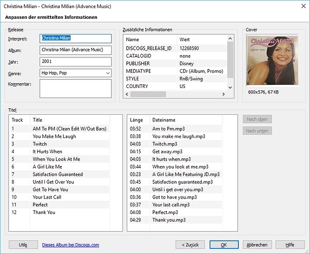Select track AM To PM (Clean Edit W/Out Bars)
The image size is (310, 254).
click(70, 129)
